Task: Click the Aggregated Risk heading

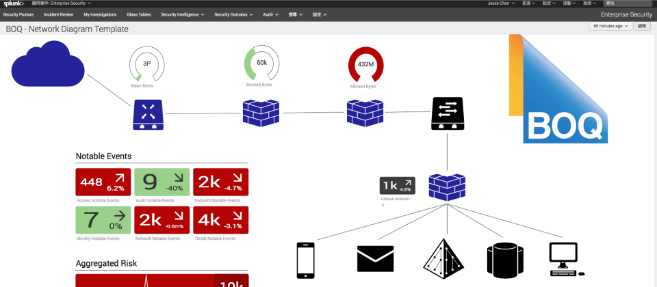Action: pyautogui.click(x=106, y=264)
